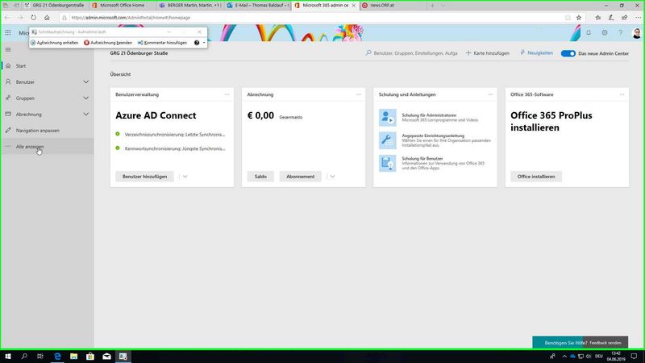Open more options on Office 365-Software card
Viewport: 645px width, 363px height.
(x=622, y=94)
